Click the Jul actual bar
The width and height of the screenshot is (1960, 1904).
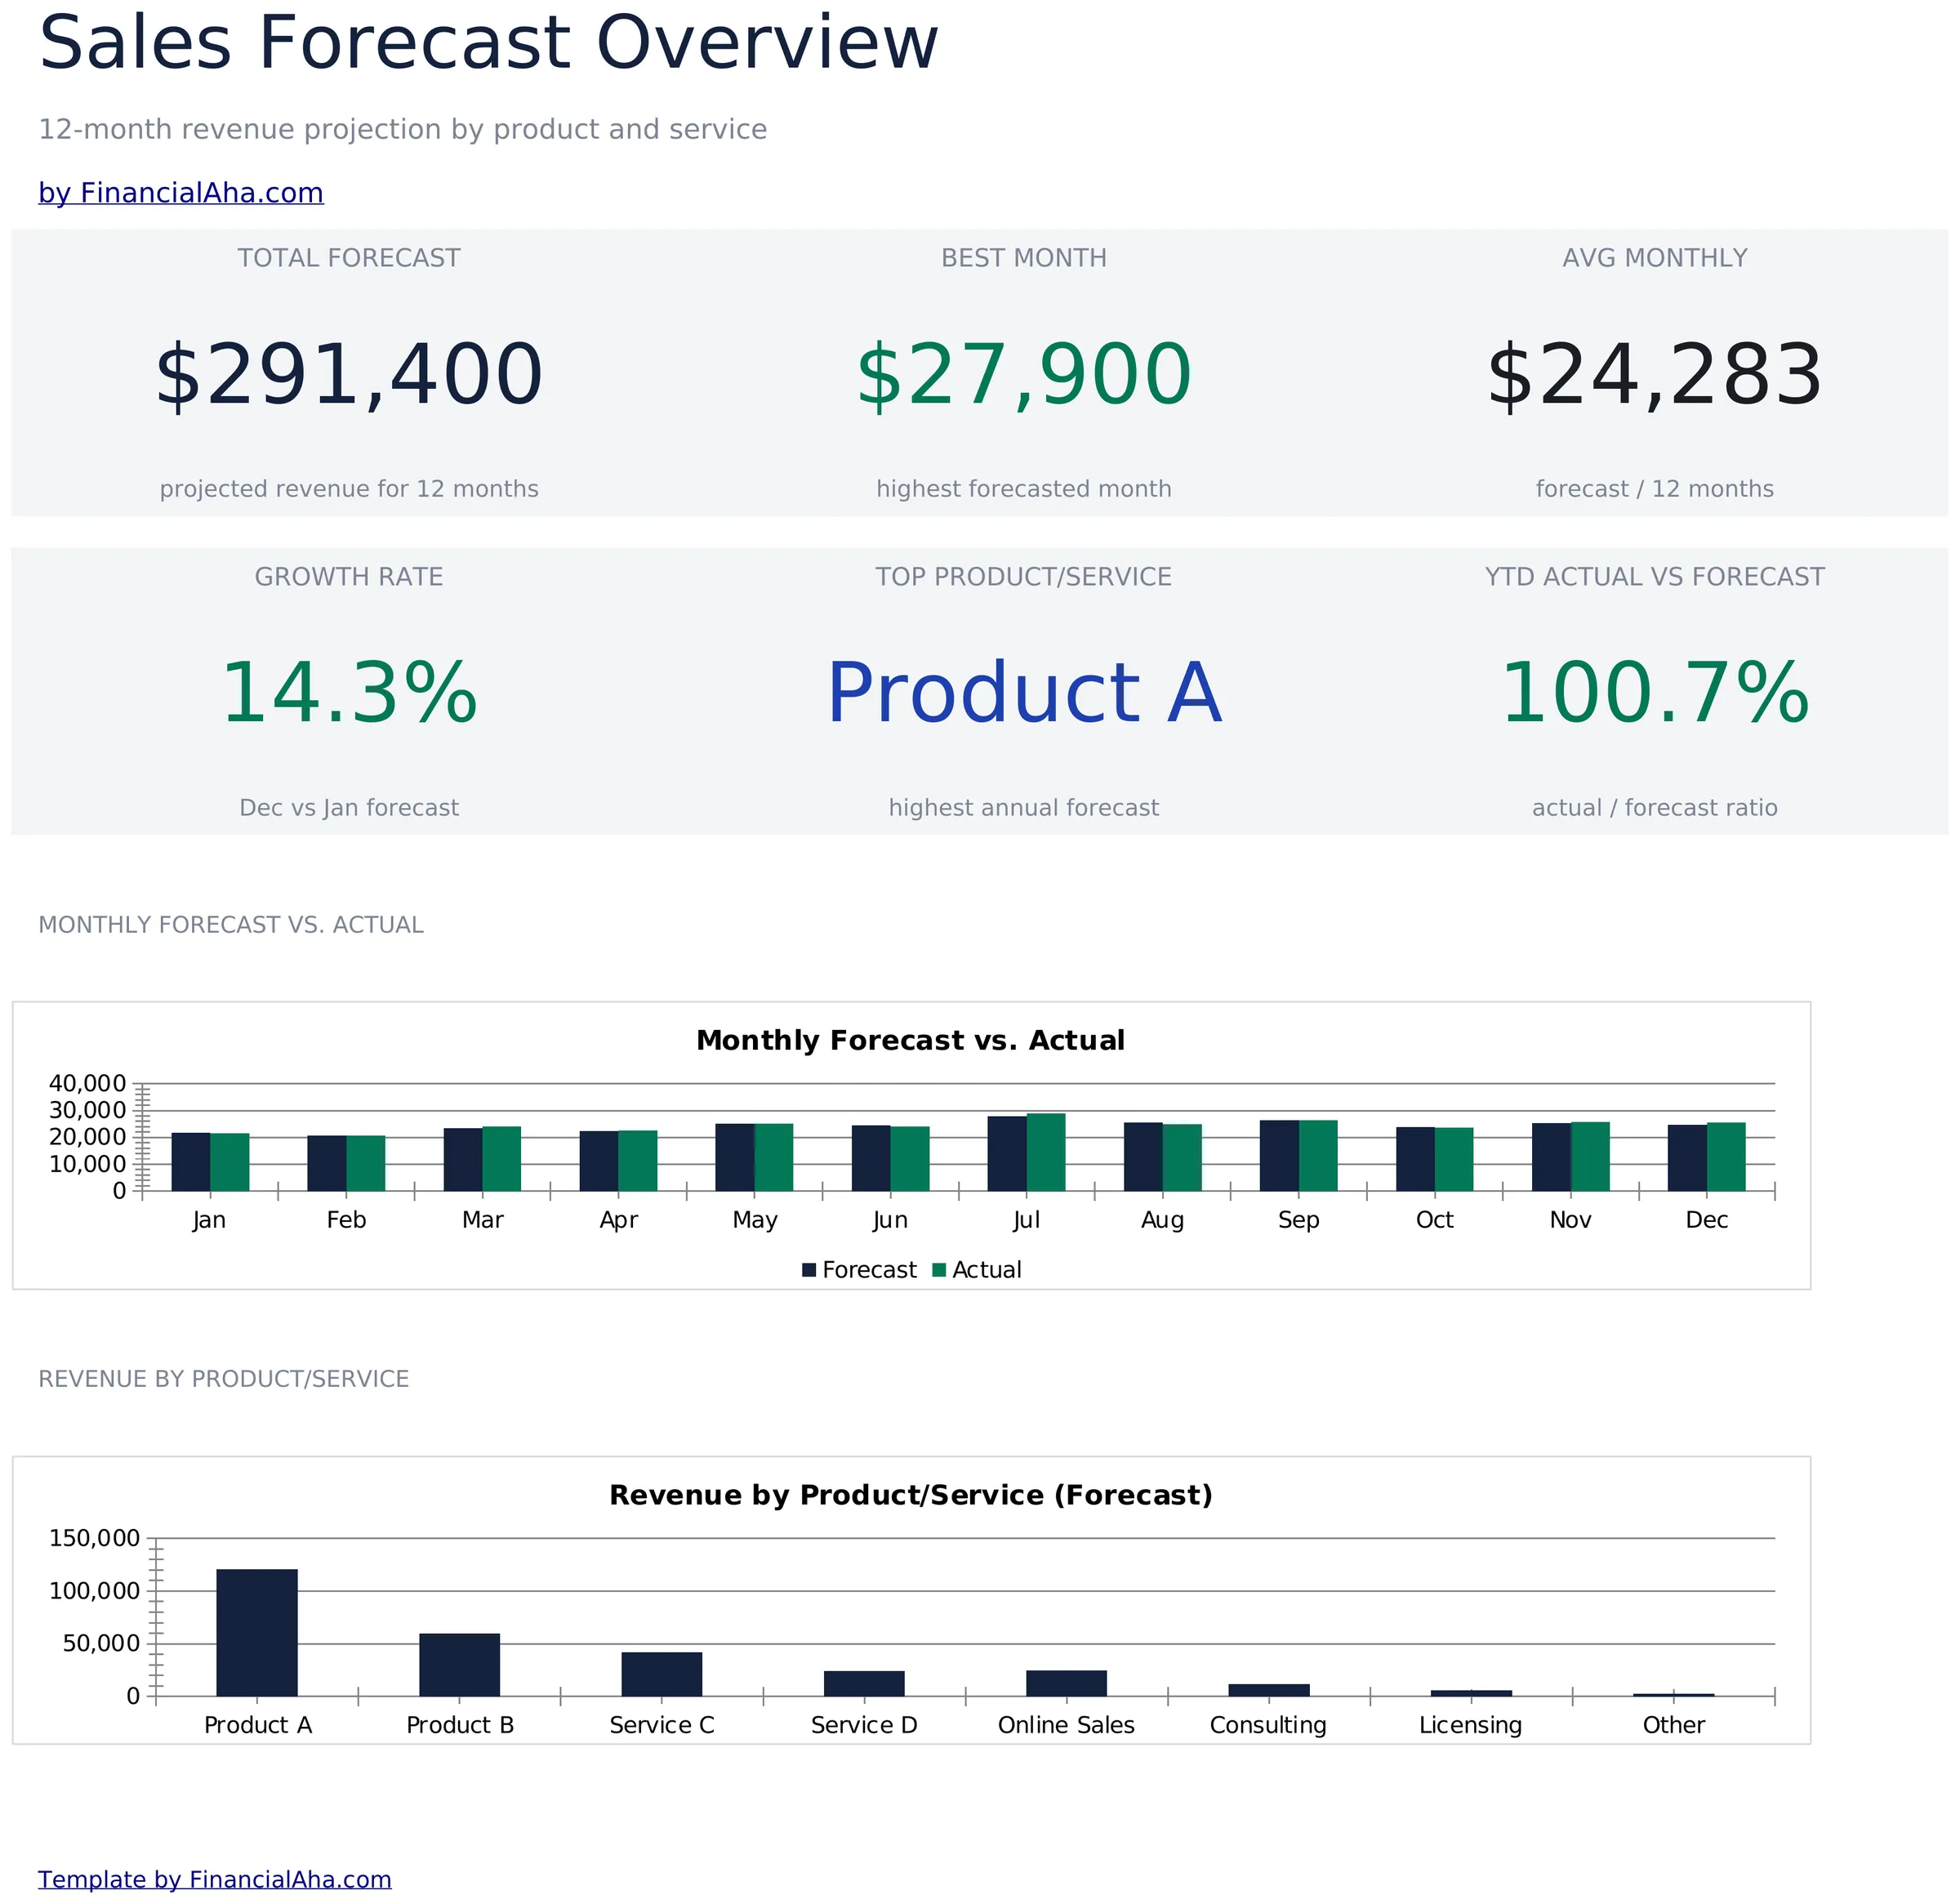point(1046,1152)
